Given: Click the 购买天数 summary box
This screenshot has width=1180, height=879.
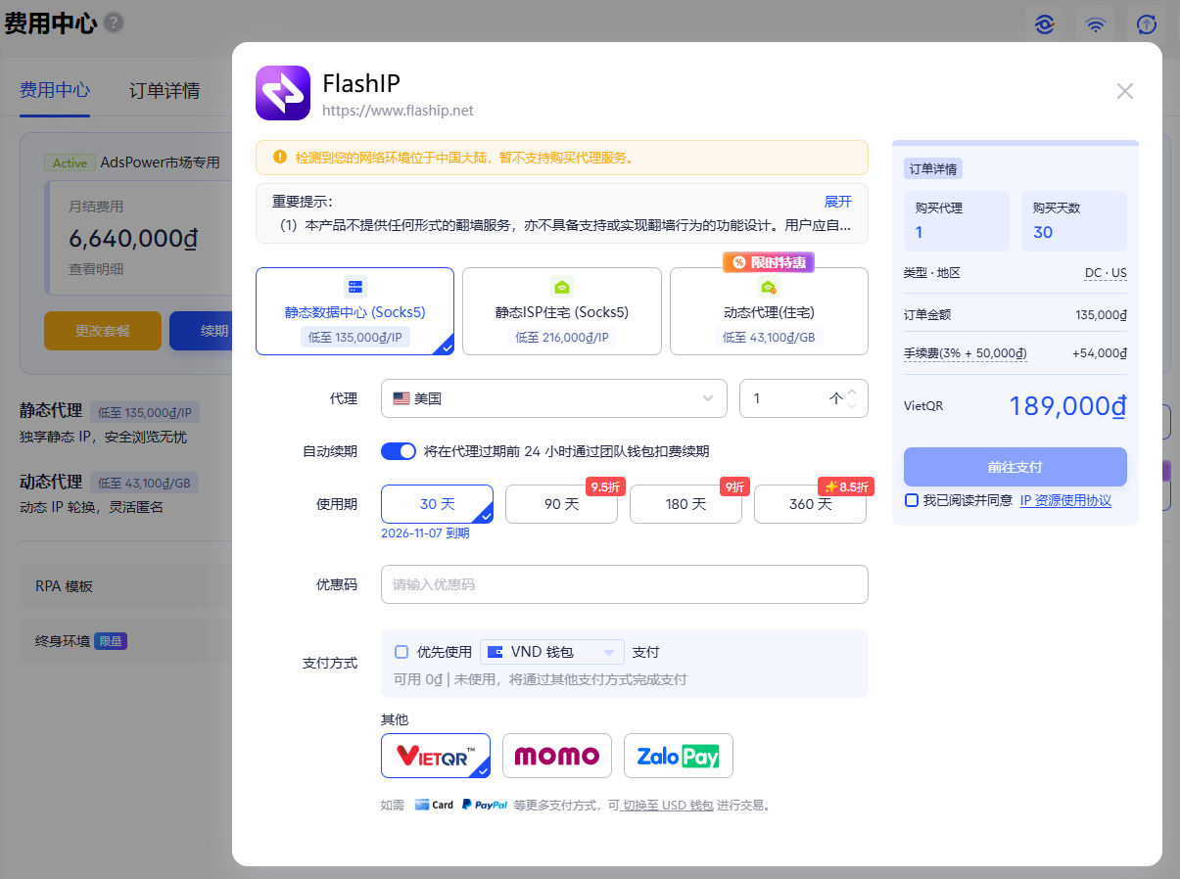Looking at the screenshot, I should 1074,221.
